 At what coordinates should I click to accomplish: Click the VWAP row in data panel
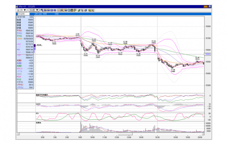point(25,39)
